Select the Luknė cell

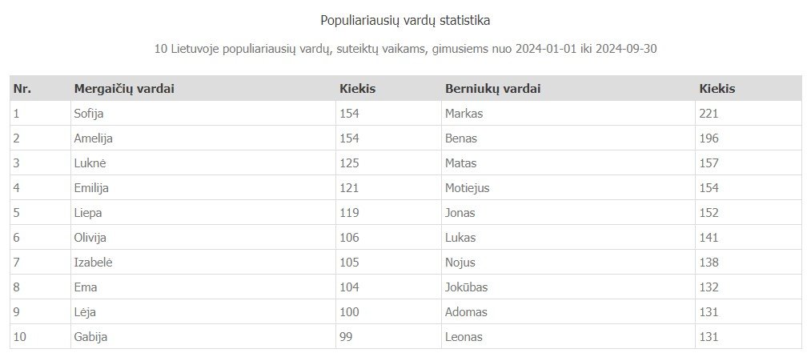203,163
